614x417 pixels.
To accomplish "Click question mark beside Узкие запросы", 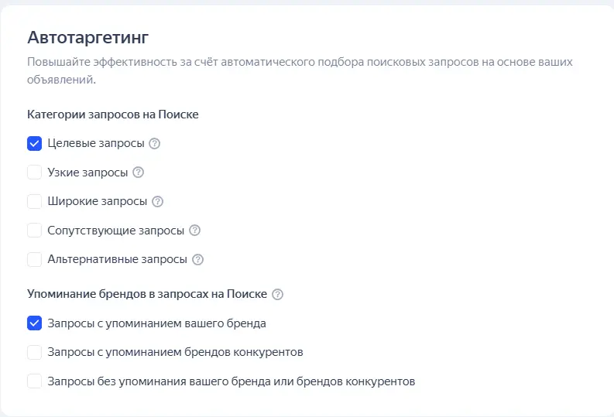I will (x=139, y=173).
